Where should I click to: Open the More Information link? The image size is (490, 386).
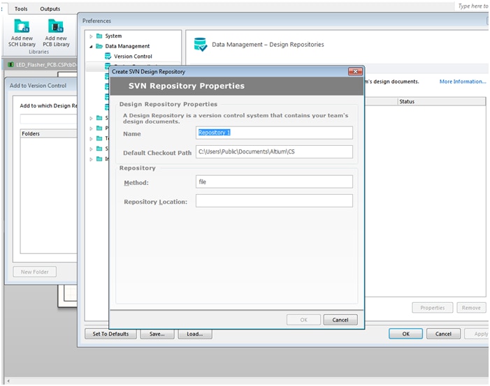[x=462, y=82]
